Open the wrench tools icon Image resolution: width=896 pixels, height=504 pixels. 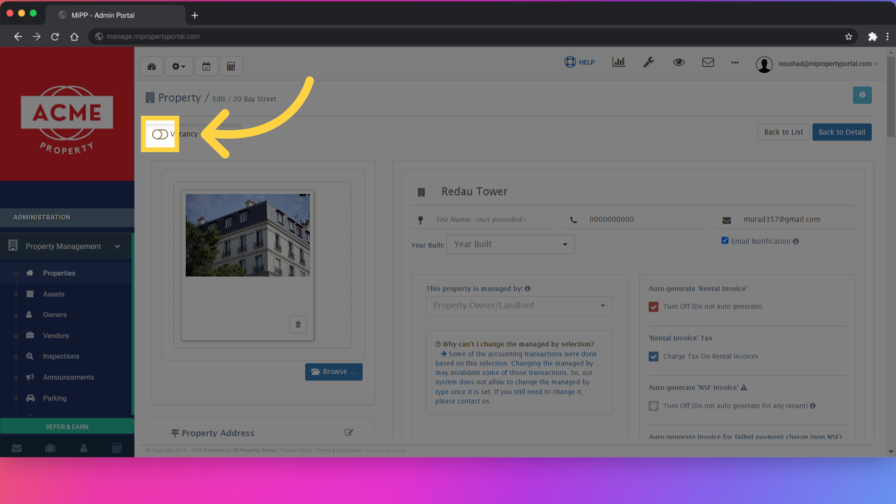(x=649, y=62)
